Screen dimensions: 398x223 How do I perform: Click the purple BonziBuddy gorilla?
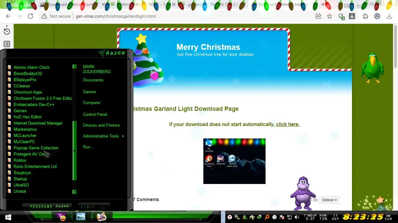pyautogui.click(x=303, y=193)
